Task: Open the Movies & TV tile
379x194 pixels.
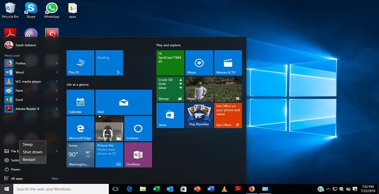Action: coord(228,63)
